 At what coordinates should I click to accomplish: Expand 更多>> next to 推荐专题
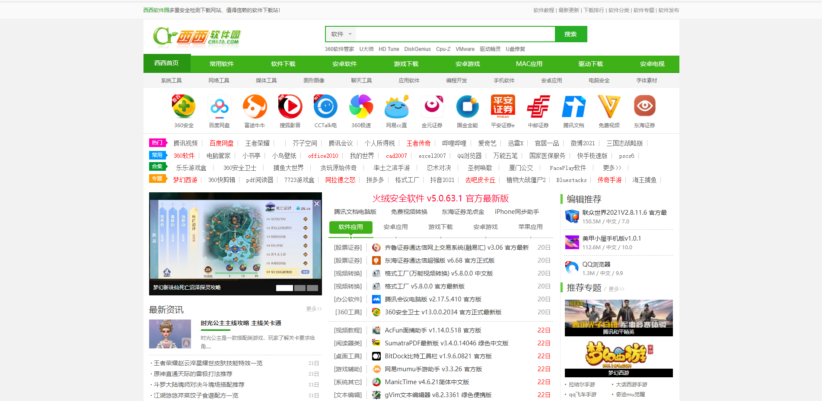click(616, 289)
